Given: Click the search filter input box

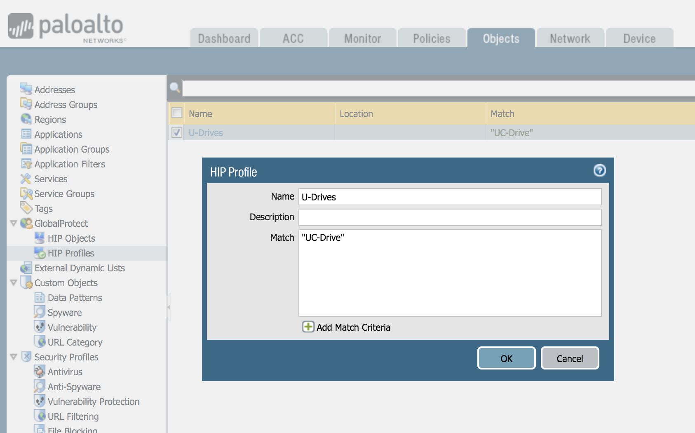Looking at the screenshot, I should 439,88.
